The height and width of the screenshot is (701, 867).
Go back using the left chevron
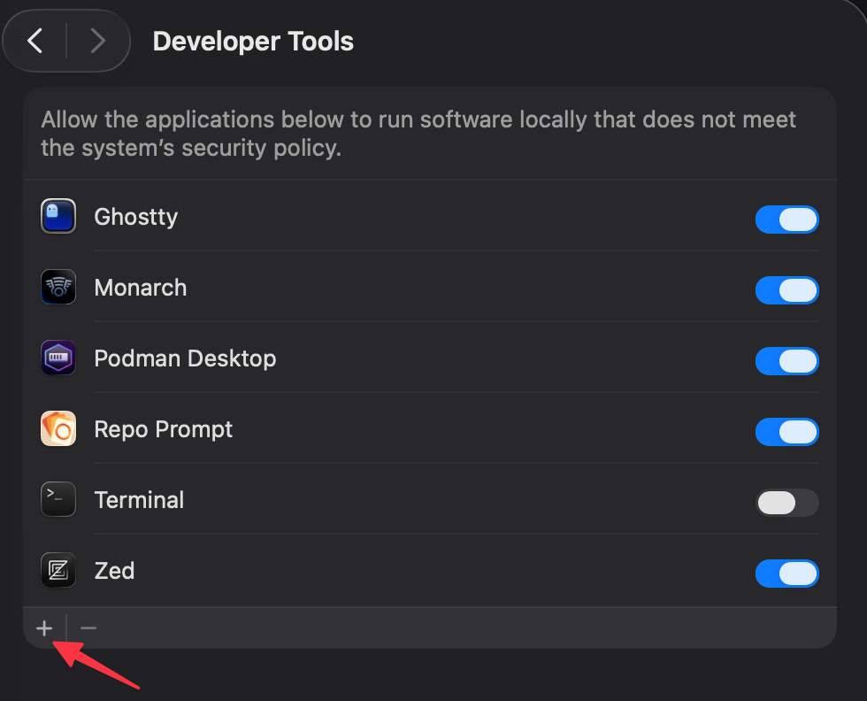pyautogui.click(x=35, y=41)
